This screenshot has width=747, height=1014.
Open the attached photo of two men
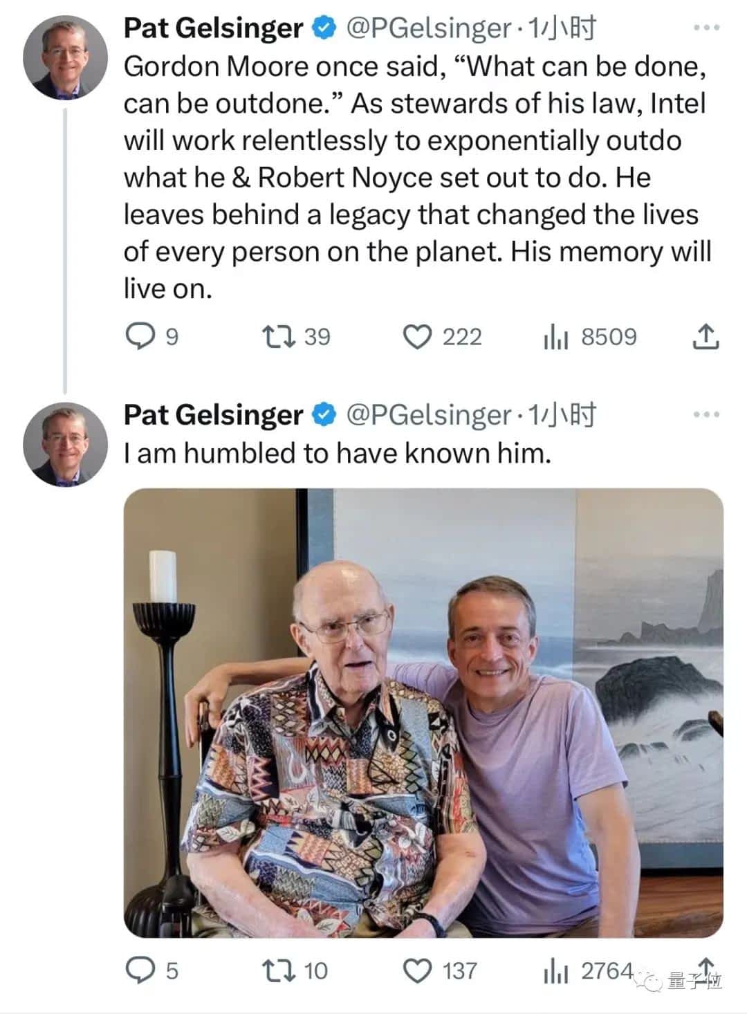(423, 712)
